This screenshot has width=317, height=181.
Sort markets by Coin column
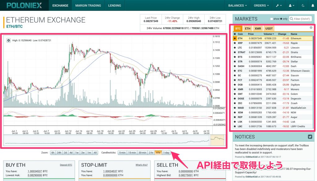click(240, 34)
